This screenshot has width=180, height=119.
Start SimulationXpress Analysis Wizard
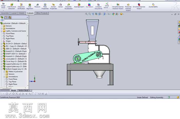(118, 6)
